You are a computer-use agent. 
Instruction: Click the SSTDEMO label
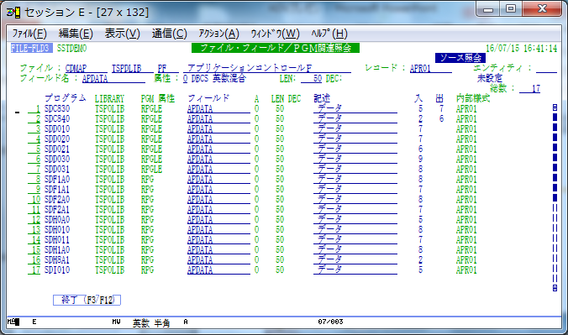coord(71,48)
